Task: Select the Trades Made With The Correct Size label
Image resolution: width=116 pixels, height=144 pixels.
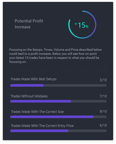Action: [37, 112]
